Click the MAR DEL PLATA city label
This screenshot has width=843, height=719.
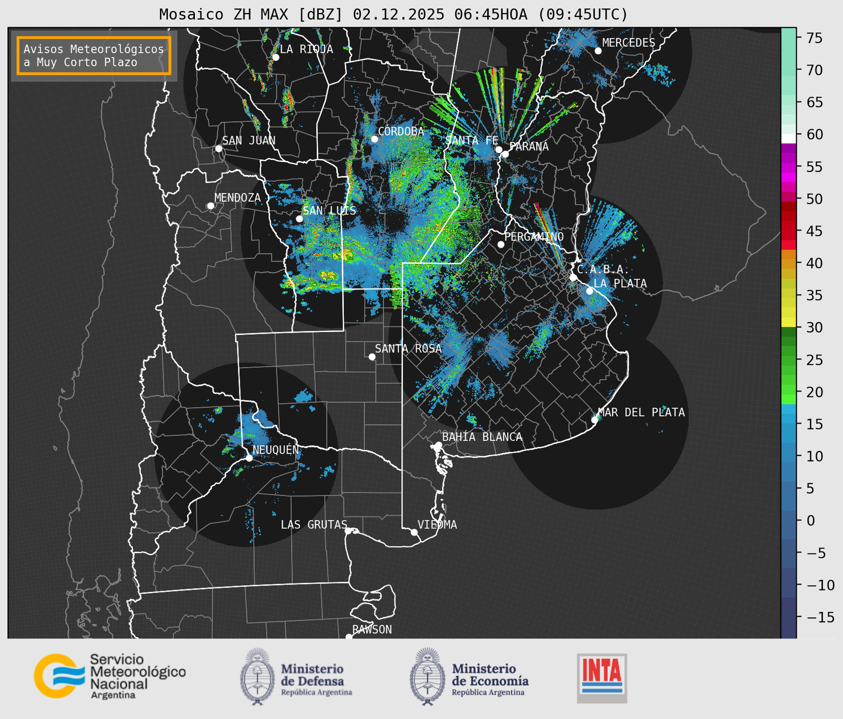[641, 412]
